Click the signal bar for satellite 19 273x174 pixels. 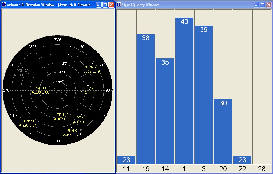[145, 99]
